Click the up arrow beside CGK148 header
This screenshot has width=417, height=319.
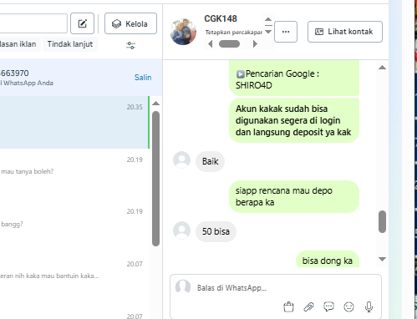point(268,19)
